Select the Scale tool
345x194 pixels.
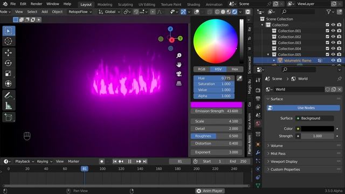(9, 73)
